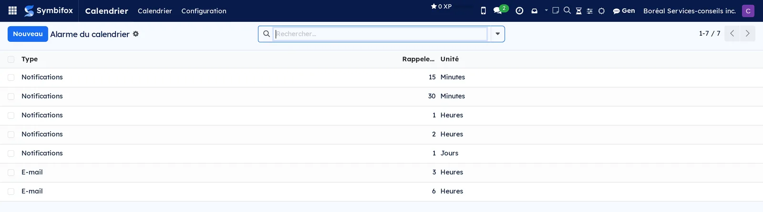Click the value 30 reminder cell
Viewport: 763px width, 212px height.
coord(432,96)
